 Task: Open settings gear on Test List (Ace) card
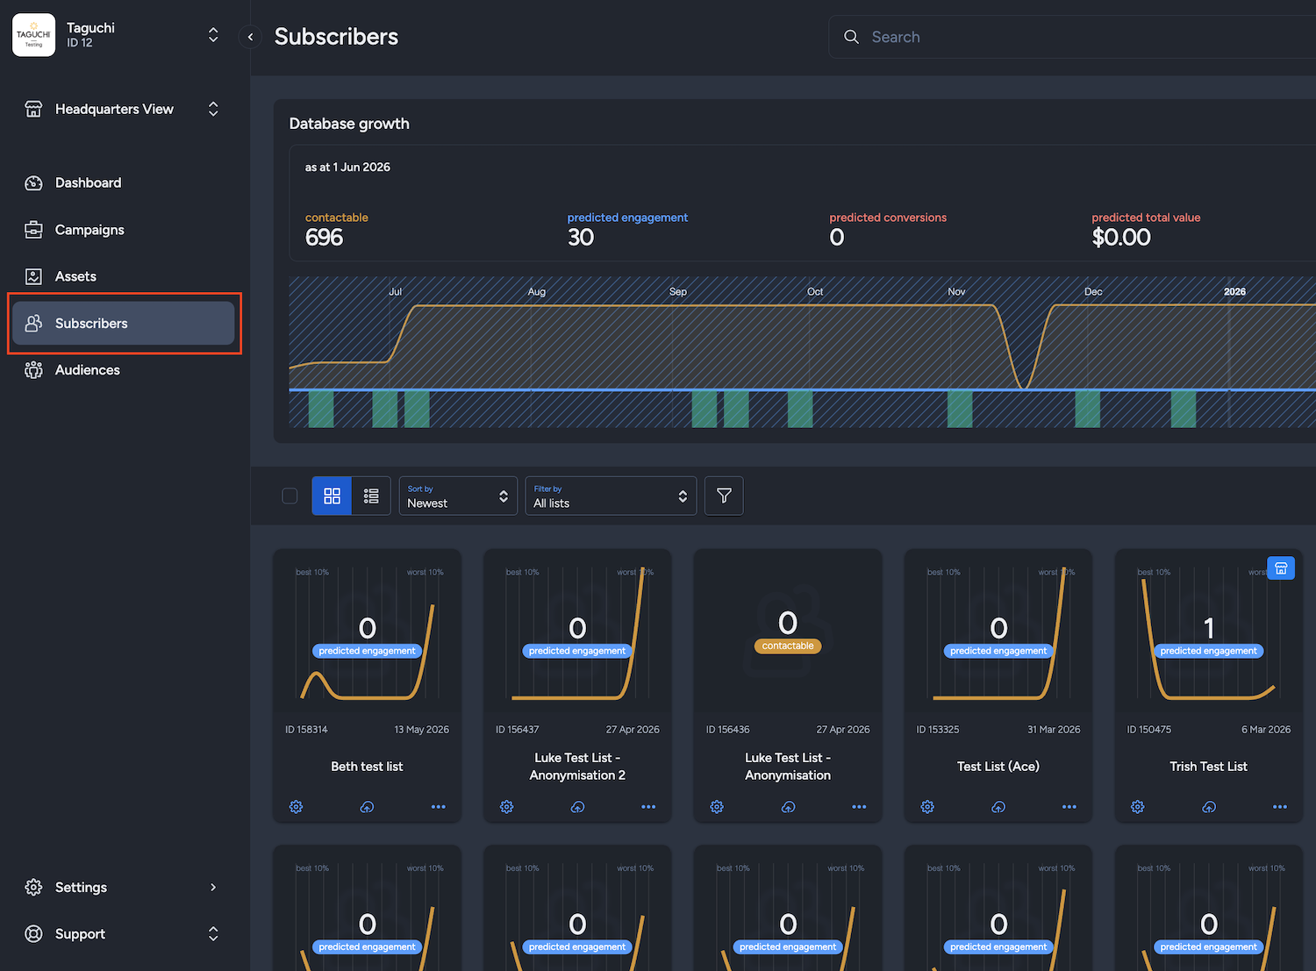coord(927,807)
